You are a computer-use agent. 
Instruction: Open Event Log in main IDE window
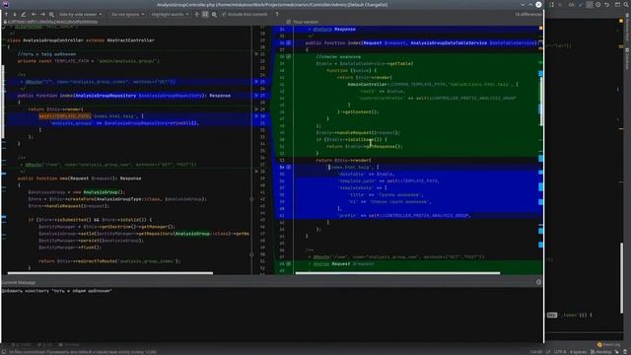[608, 344]
